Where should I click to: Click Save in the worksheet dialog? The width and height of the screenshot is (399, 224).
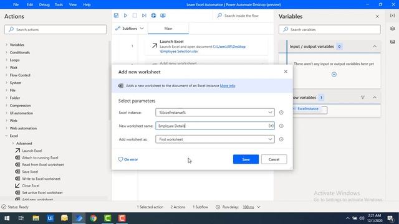click(246, 159)
